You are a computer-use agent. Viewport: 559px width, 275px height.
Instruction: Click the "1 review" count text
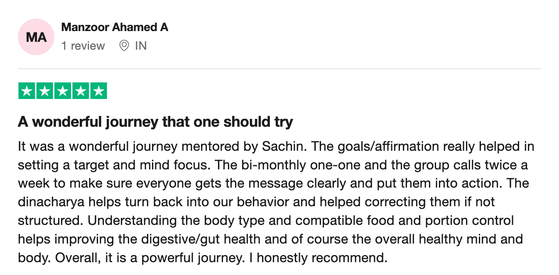pyautogui.click(x=83, y=46)
